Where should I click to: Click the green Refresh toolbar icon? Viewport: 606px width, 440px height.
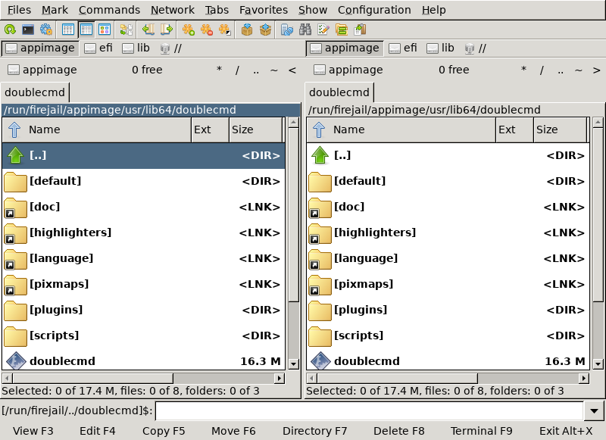(10, 30)
